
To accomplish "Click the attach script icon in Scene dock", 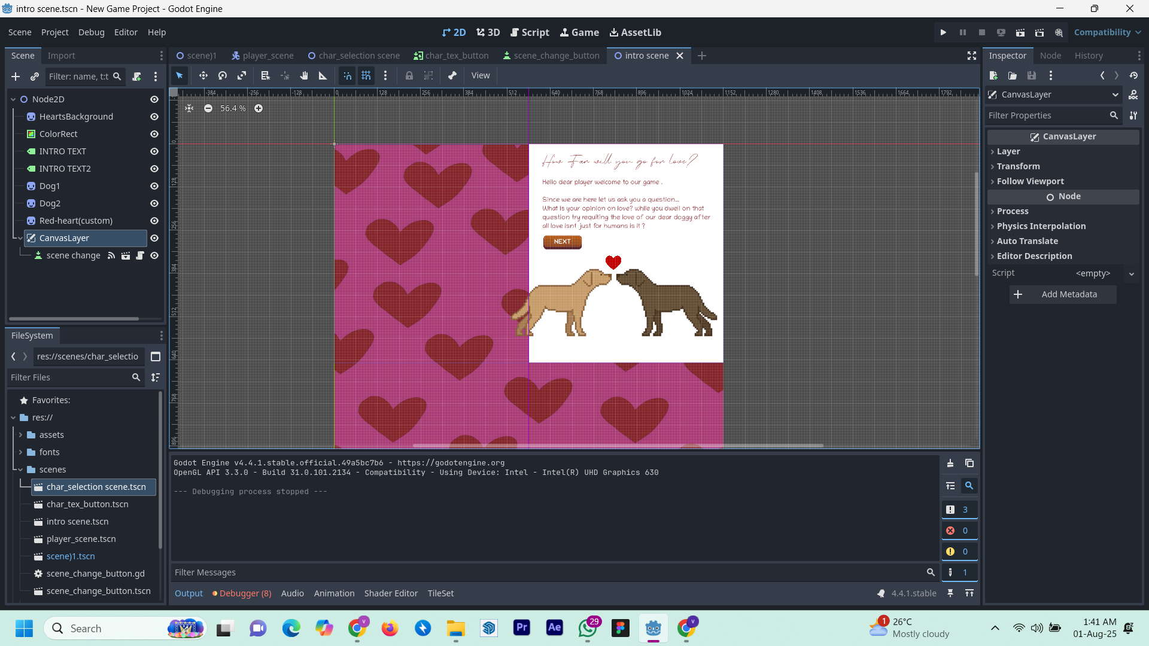I will [x=136, y=77].
